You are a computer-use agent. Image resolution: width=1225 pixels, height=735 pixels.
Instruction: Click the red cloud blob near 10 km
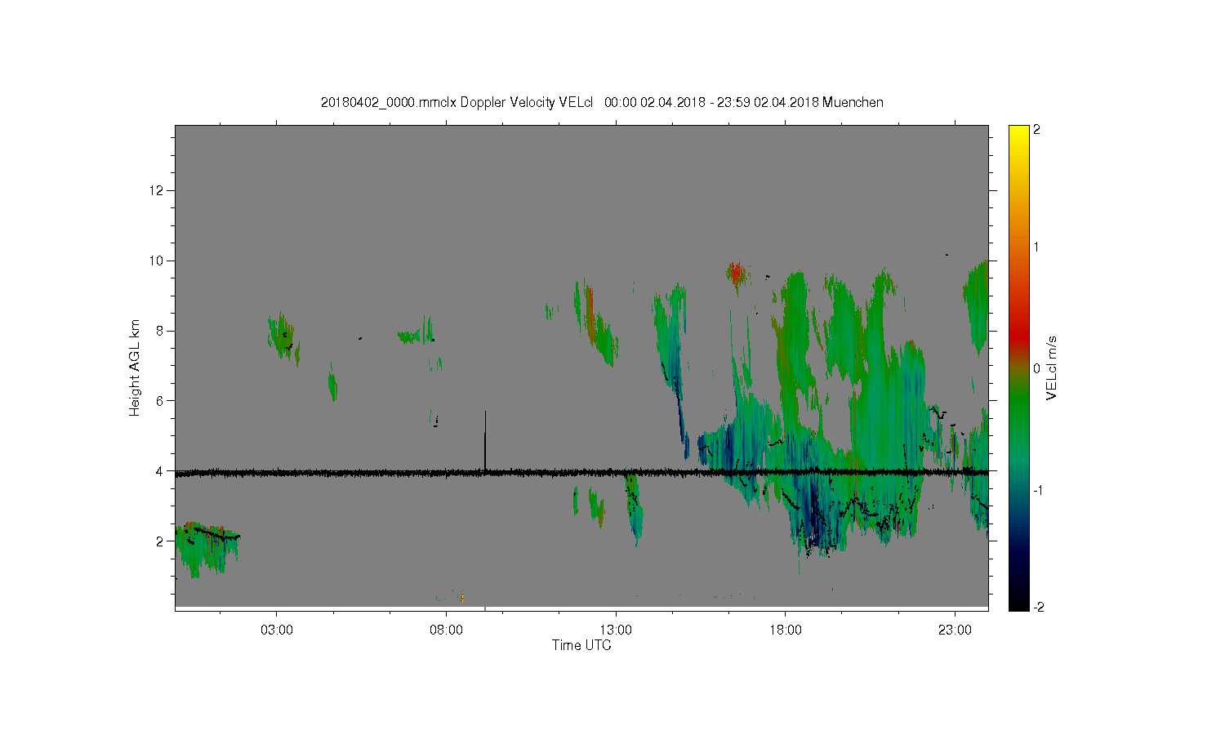coord(737,273)
